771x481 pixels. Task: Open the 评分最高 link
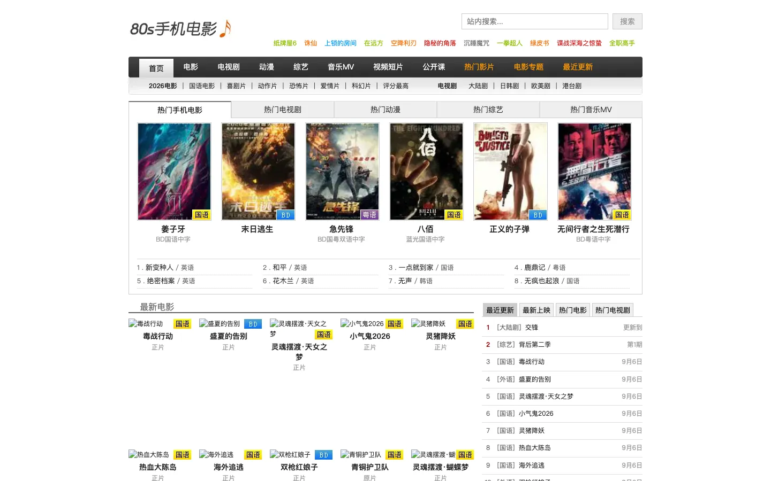396,86
